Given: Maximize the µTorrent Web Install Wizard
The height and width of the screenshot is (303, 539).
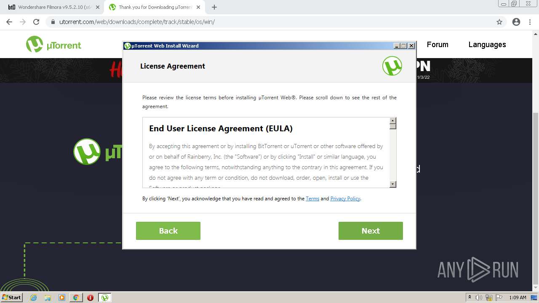Looking at the screenshot, I should pos(404,46).
